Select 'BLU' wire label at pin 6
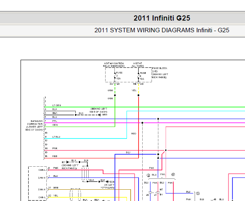This screenshot has height=201, width=245. (x=55, y=117)
